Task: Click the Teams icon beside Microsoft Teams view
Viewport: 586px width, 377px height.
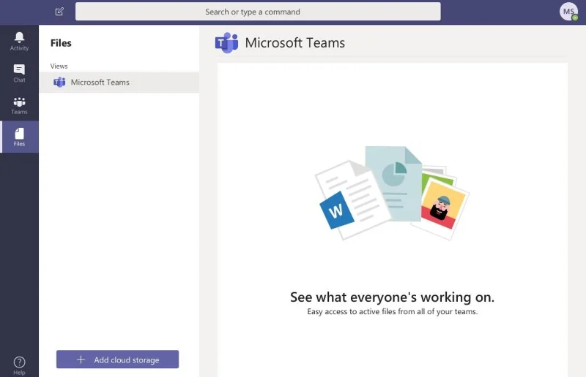Action: pyautogui.click(x=59, y=82)
